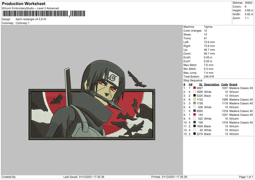
Task: Click the white swatch beside 3956
Action: [194, 92]
